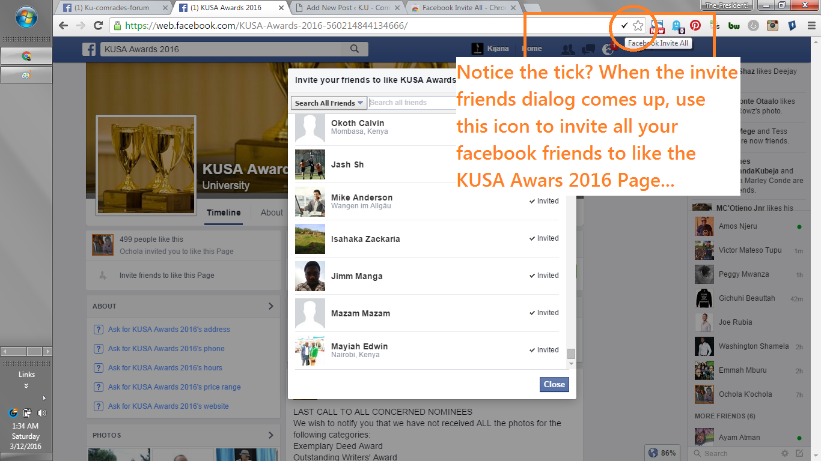Open the friend requests icon
This screenshot has width=821, height=461.
tap(567, 49)
